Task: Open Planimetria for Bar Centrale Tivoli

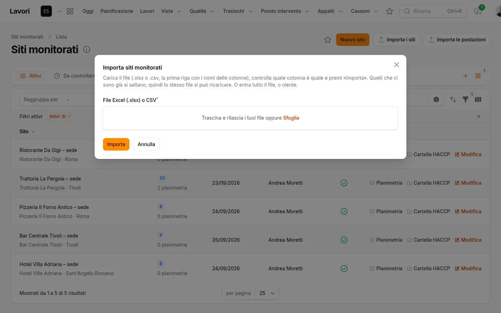Action: [x=386, y=240]
